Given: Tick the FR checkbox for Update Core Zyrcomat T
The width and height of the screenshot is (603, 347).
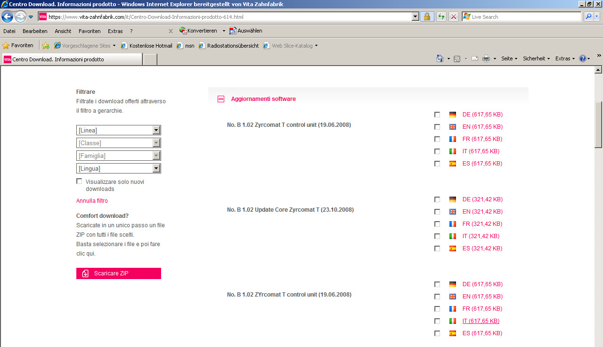Looking at the screenshot, I should click(437, 224).
